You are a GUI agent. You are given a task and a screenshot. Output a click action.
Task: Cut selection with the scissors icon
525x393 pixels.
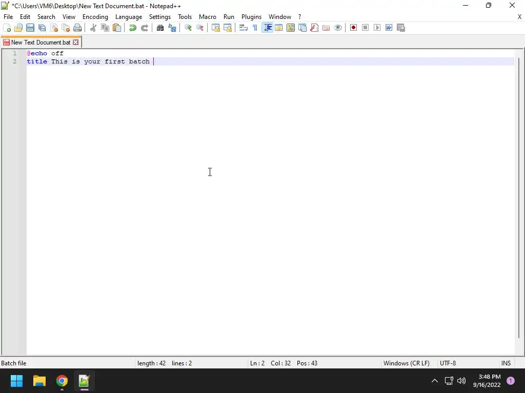(x=93, y=28)
